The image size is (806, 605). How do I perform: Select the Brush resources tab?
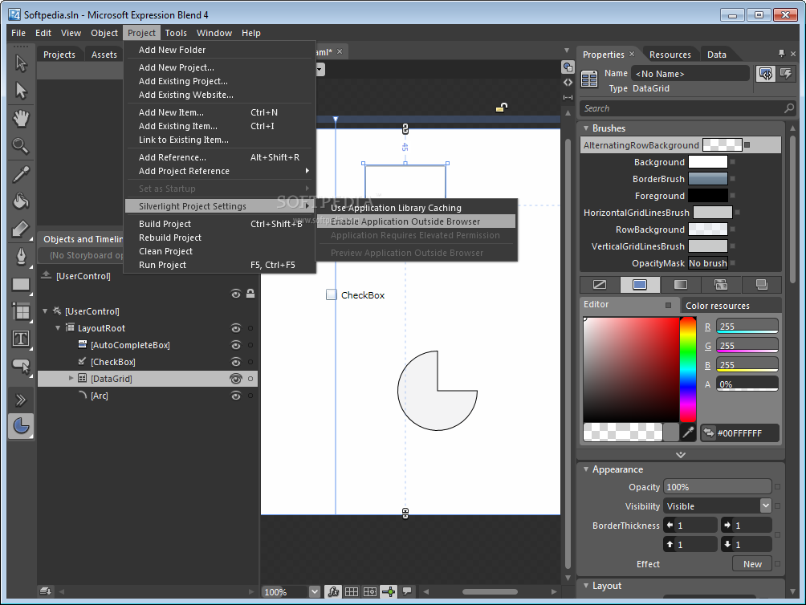(x=762, y=285)
